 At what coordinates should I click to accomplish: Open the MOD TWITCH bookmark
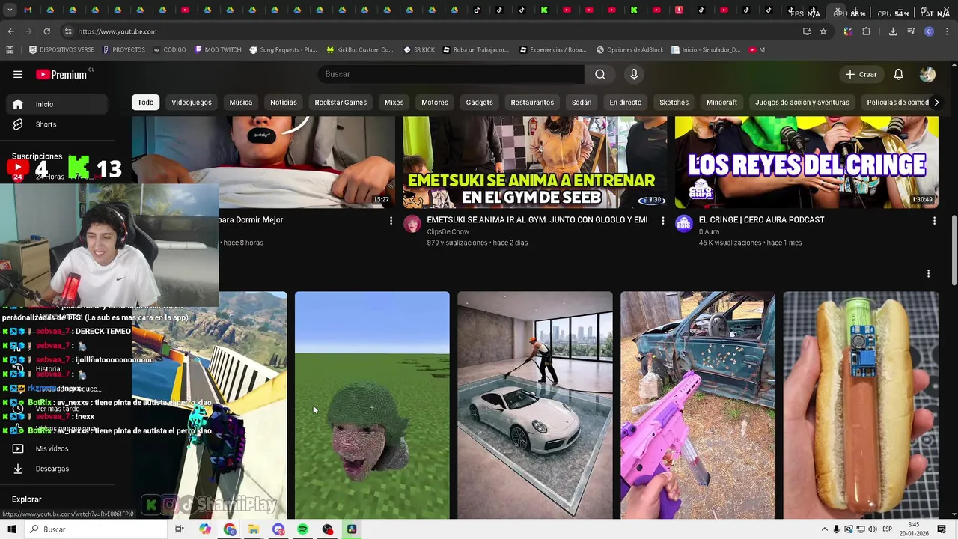(x=218, y=50)
